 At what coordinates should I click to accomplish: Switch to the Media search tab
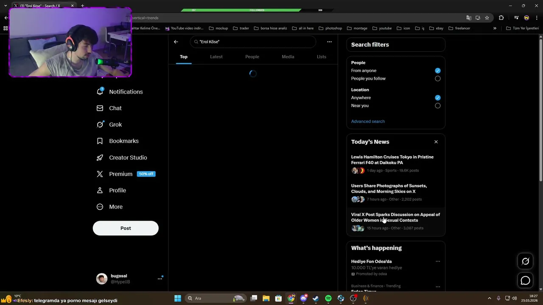[288, 57]
